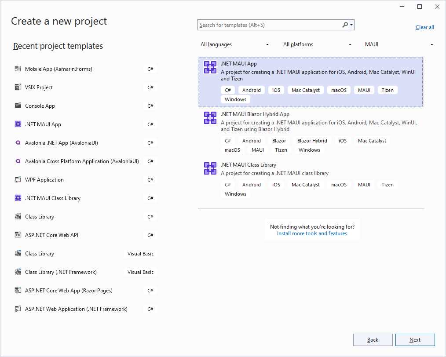Viewport: 446px width, 357px height.
Task: Click the Next button
Action: [415, 340]
